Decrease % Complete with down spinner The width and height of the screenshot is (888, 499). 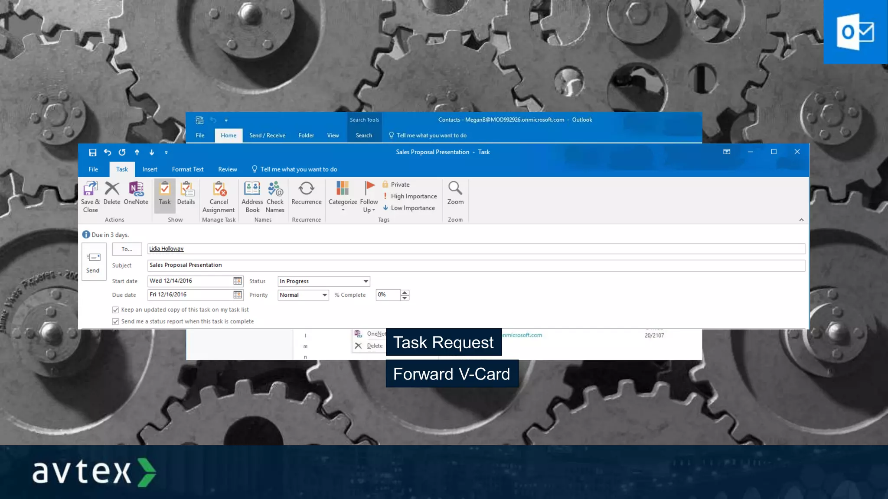tap(405, 298)
